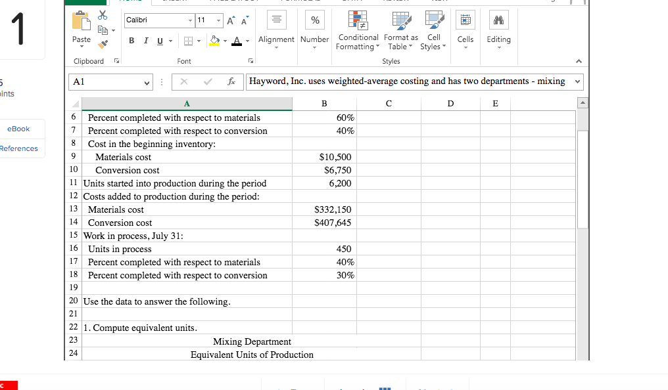
Task: Click the Borders icon
Action: click(188, 41)
